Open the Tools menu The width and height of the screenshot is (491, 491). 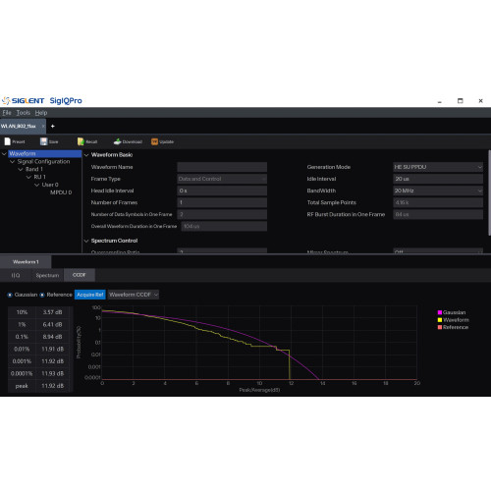click(x=24, y=113)
